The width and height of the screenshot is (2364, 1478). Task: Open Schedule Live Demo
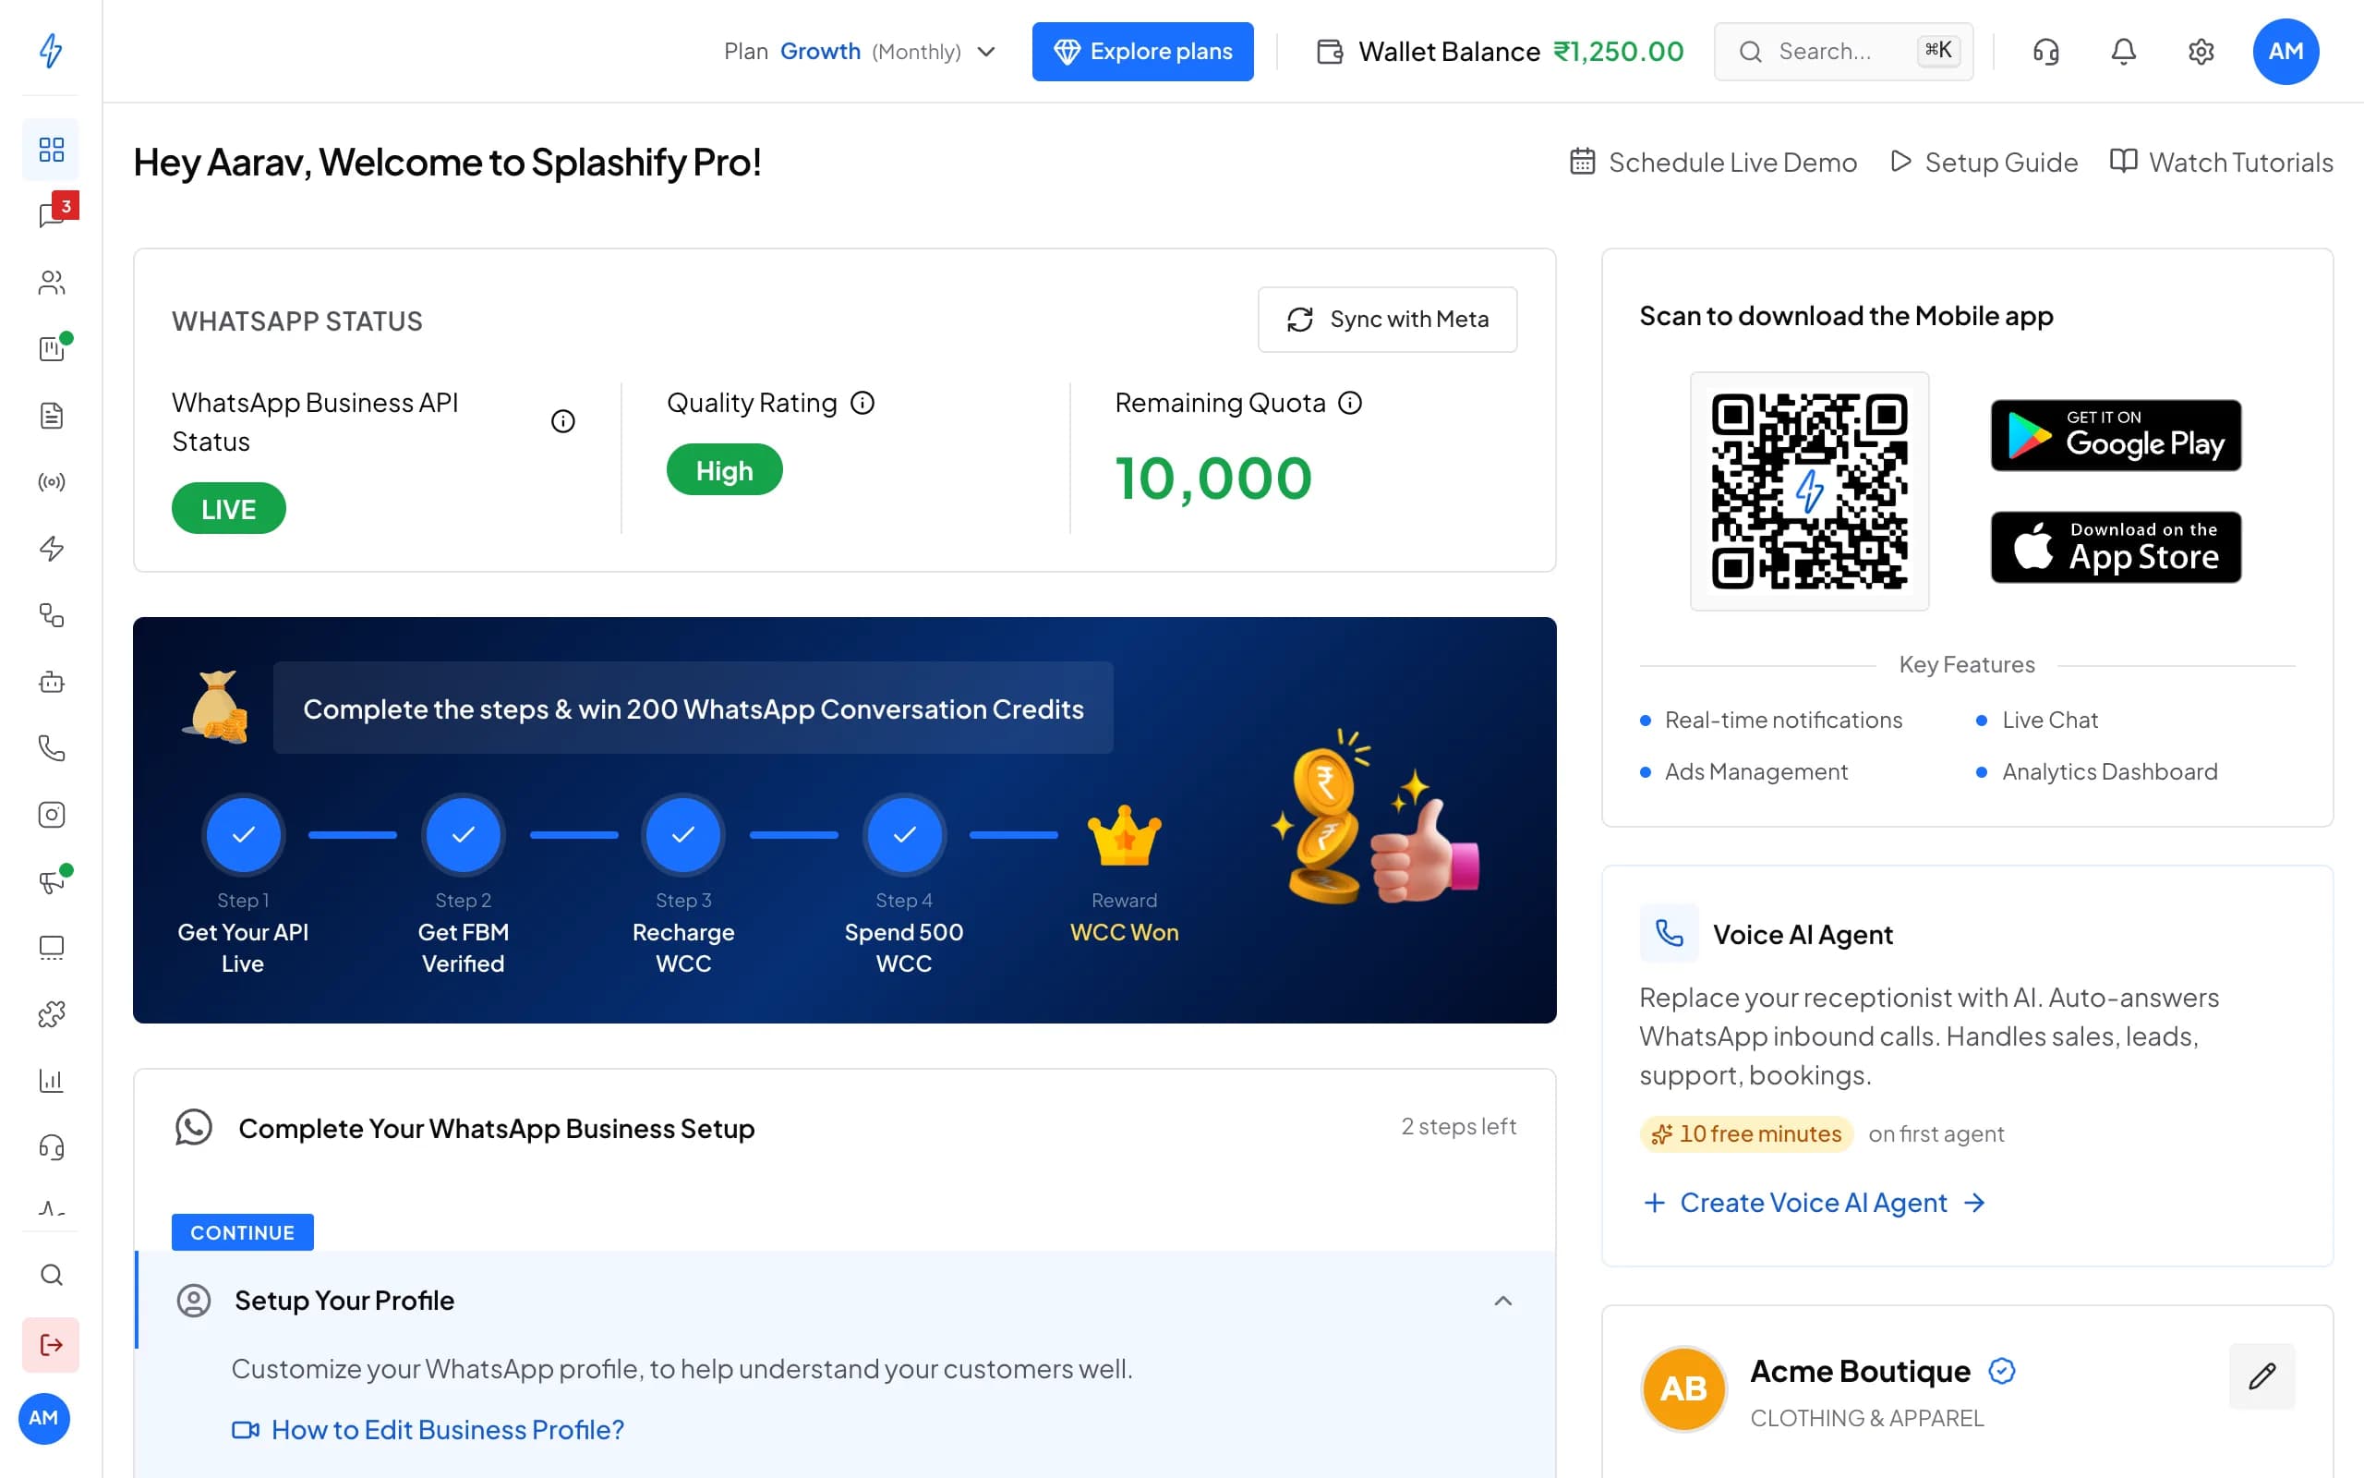point(1713,163)
